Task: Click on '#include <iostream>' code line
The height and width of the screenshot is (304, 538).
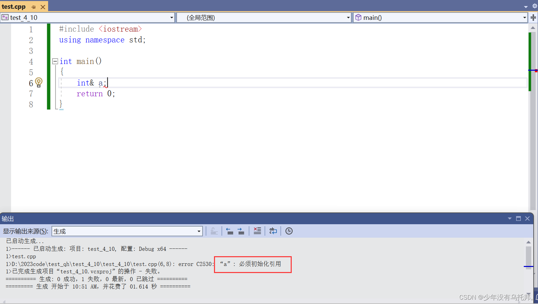Action: tap(100, 29)
